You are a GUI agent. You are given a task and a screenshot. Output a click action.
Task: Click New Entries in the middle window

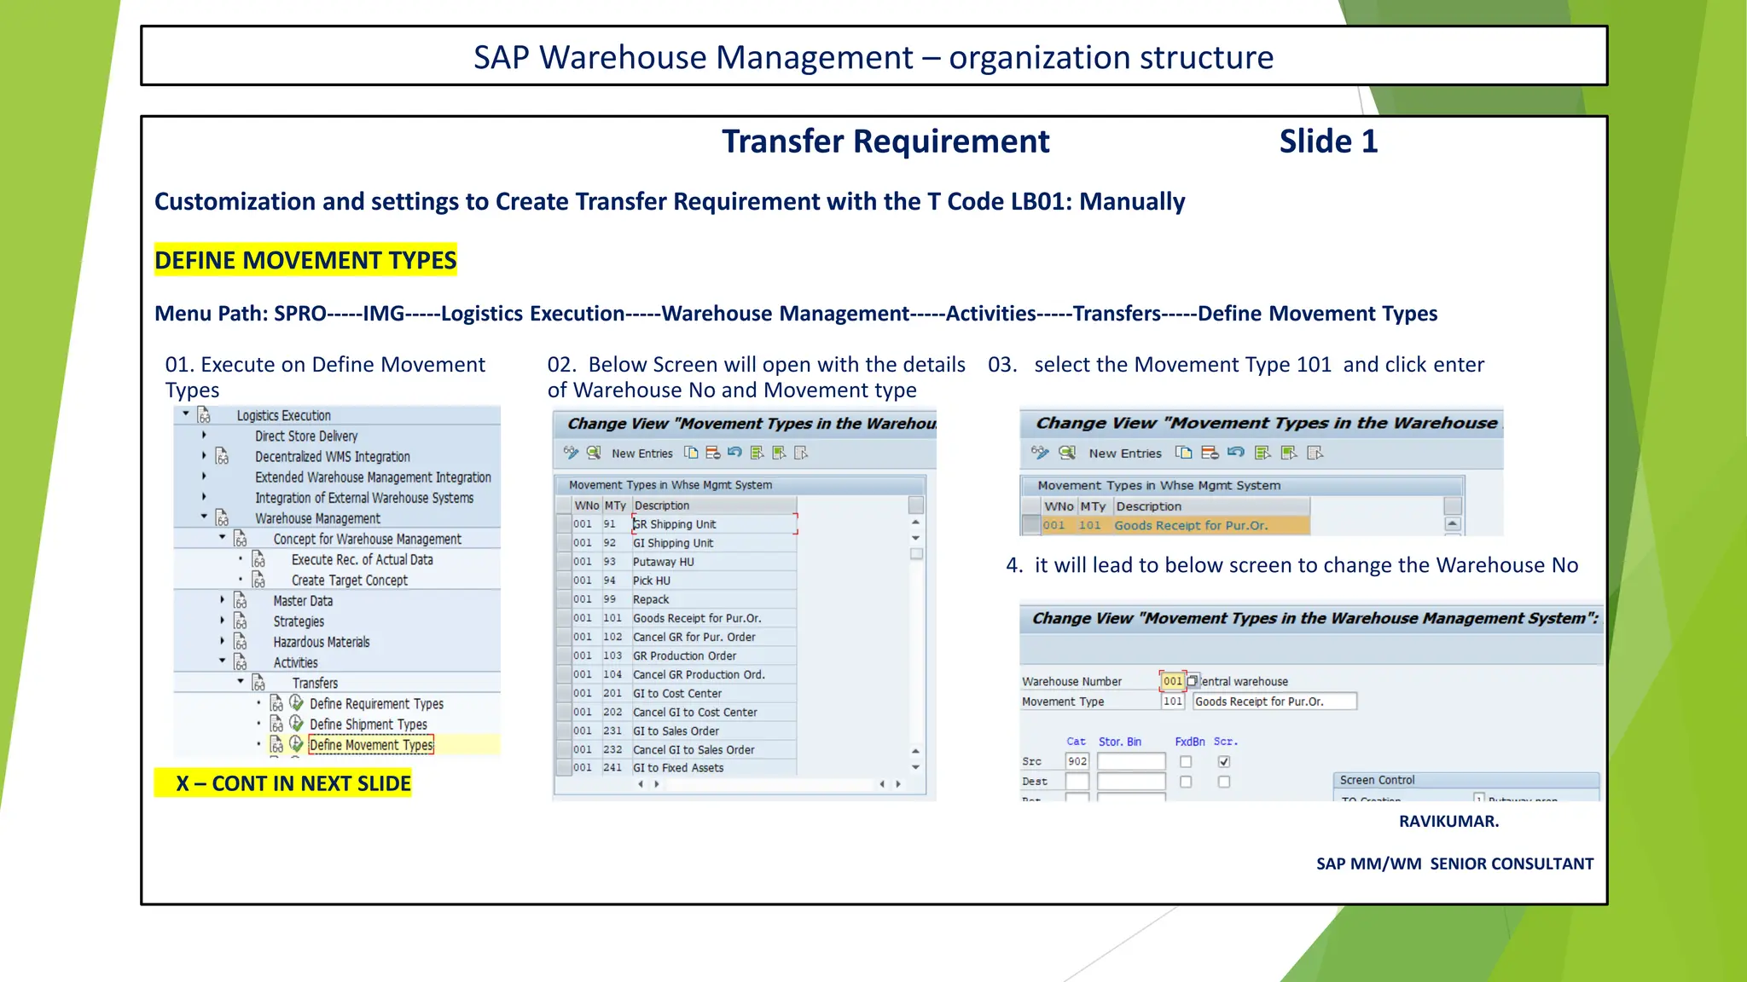(642, 453)
